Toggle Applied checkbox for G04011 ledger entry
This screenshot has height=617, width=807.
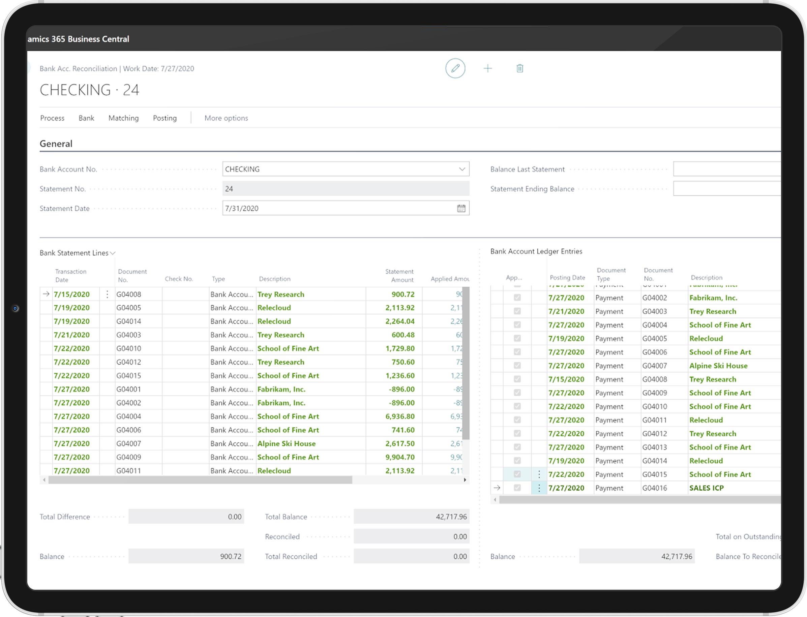click(517, 420)
